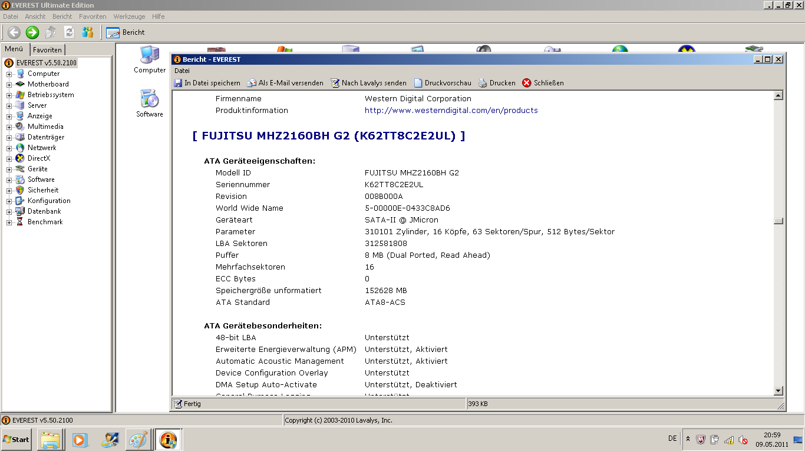Select the DirectX tree icon
Screen dimensions: 805x452
(21, 158)
